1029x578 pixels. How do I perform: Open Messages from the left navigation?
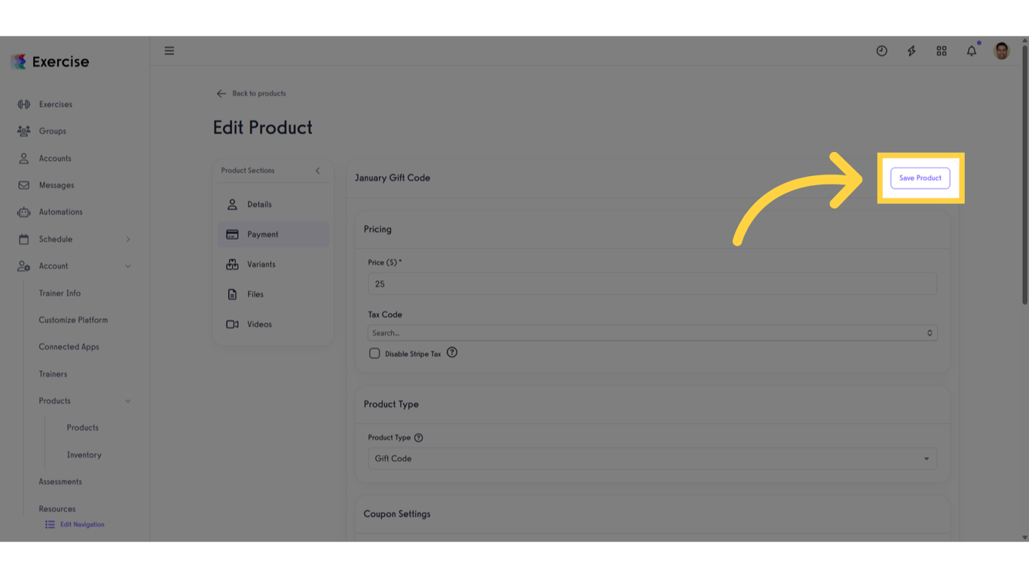55,185
